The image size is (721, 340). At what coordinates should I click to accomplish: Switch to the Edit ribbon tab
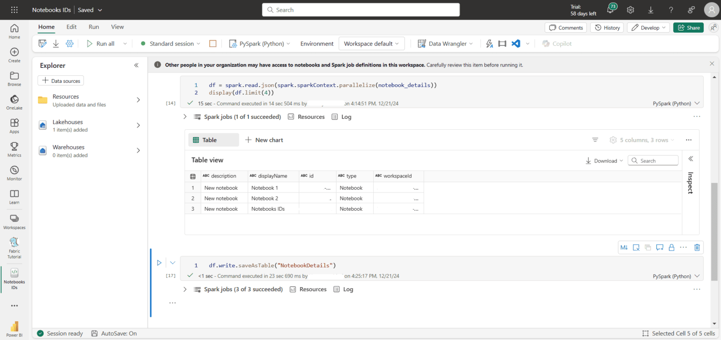pyautogui.click(x=71, y=27)
